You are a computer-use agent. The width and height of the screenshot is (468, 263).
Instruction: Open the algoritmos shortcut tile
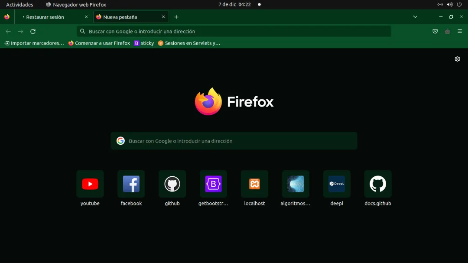pyautogui.click(x=296, y=184)
